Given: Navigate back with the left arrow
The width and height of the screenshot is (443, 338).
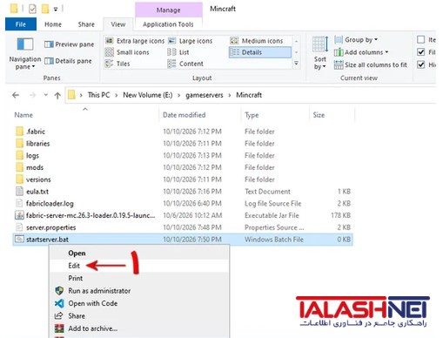Looking at the screenshot, I should tap(16, 95).
